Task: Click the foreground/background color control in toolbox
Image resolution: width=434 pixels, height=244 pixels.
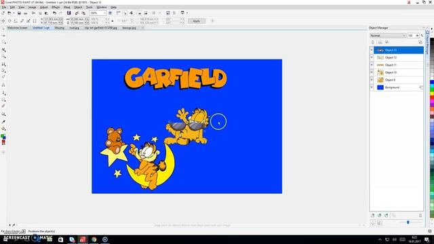Action: 3,136
